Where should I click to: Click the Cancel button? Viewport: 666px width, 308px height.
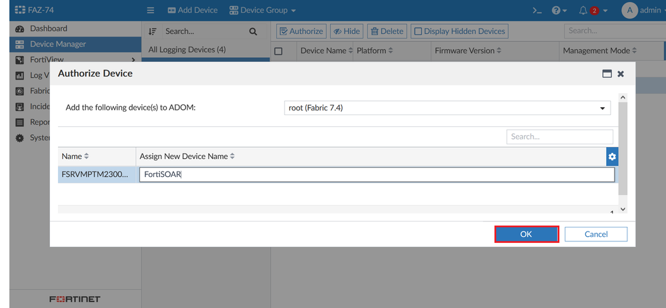click(596, 234)
